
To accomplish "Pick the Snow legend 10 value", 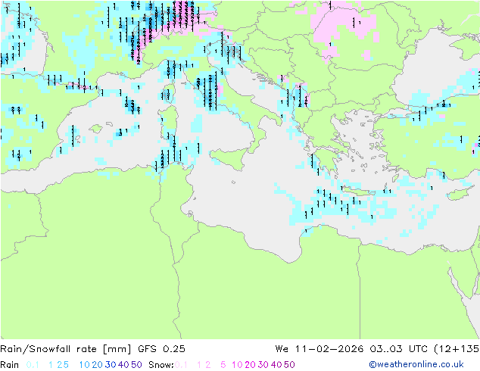I will (x=237, y=365).
